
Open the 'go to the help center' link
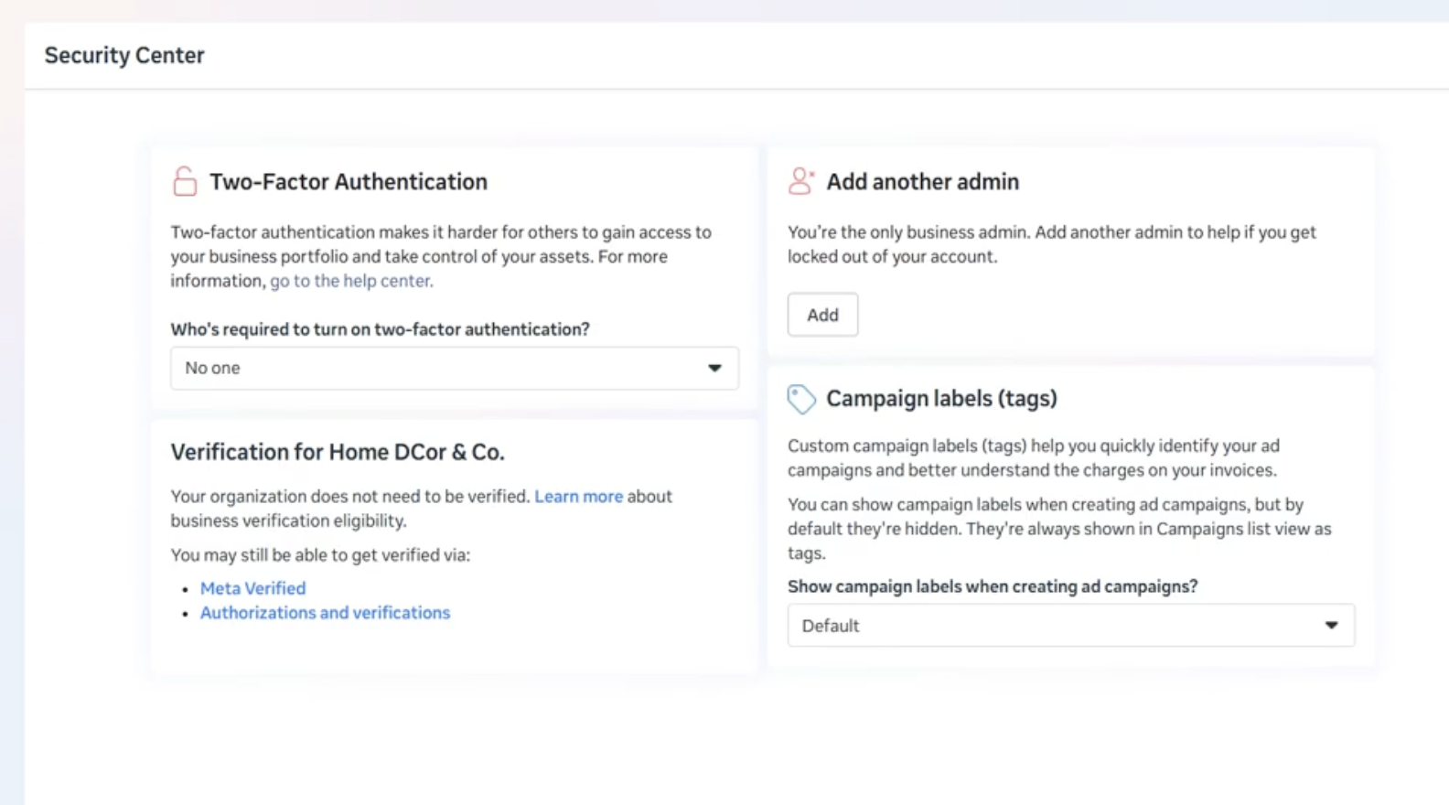pos(351,281)
